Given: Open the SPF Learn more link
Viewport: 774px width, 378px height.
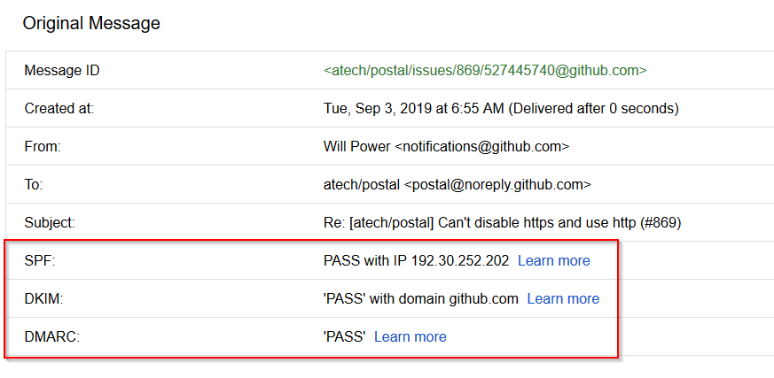Looking at the screenshot, I should pos(554,261).
